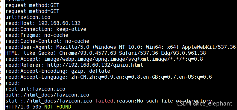This screenshot has width=237, height=110.
Task: Click the 'Accept-Encoding: gzip, deflate' line
Action: coord(58,71)
